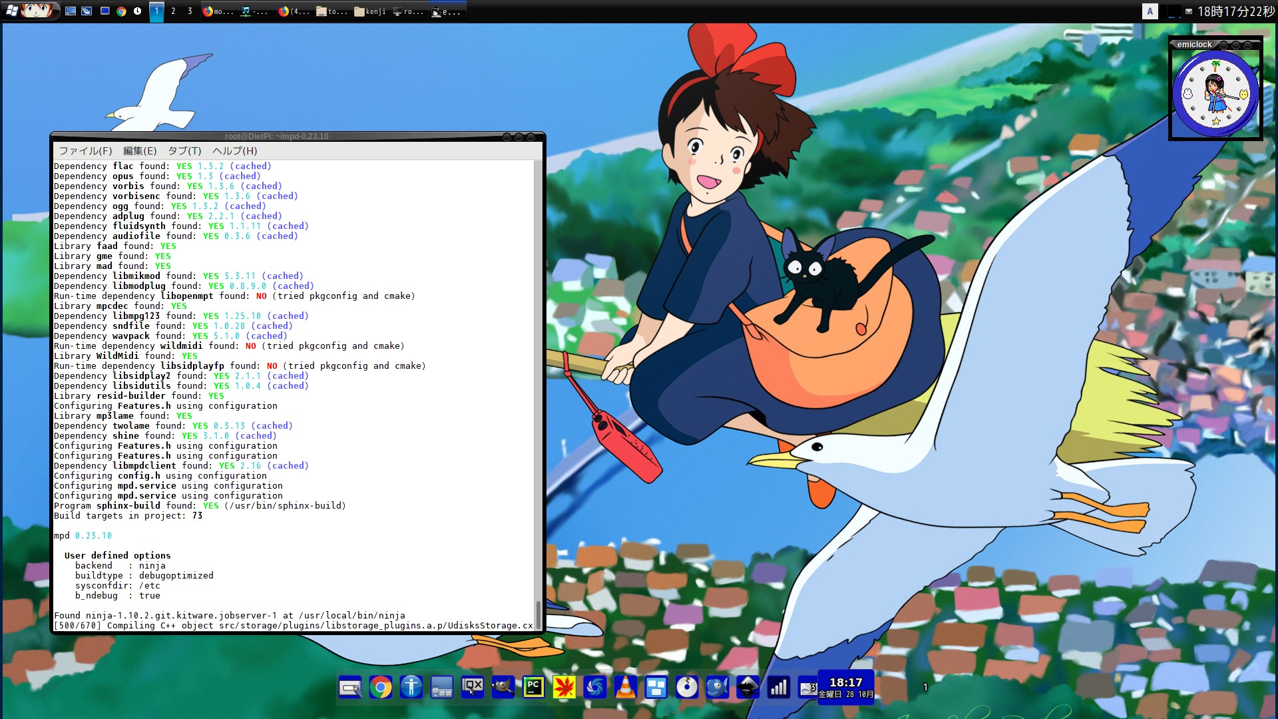The width and height of the screenshot is (1278, 719).
Task: Open the ファイル(F) menu in terminal
Action: pyautogui.click(x=85, y=151)
